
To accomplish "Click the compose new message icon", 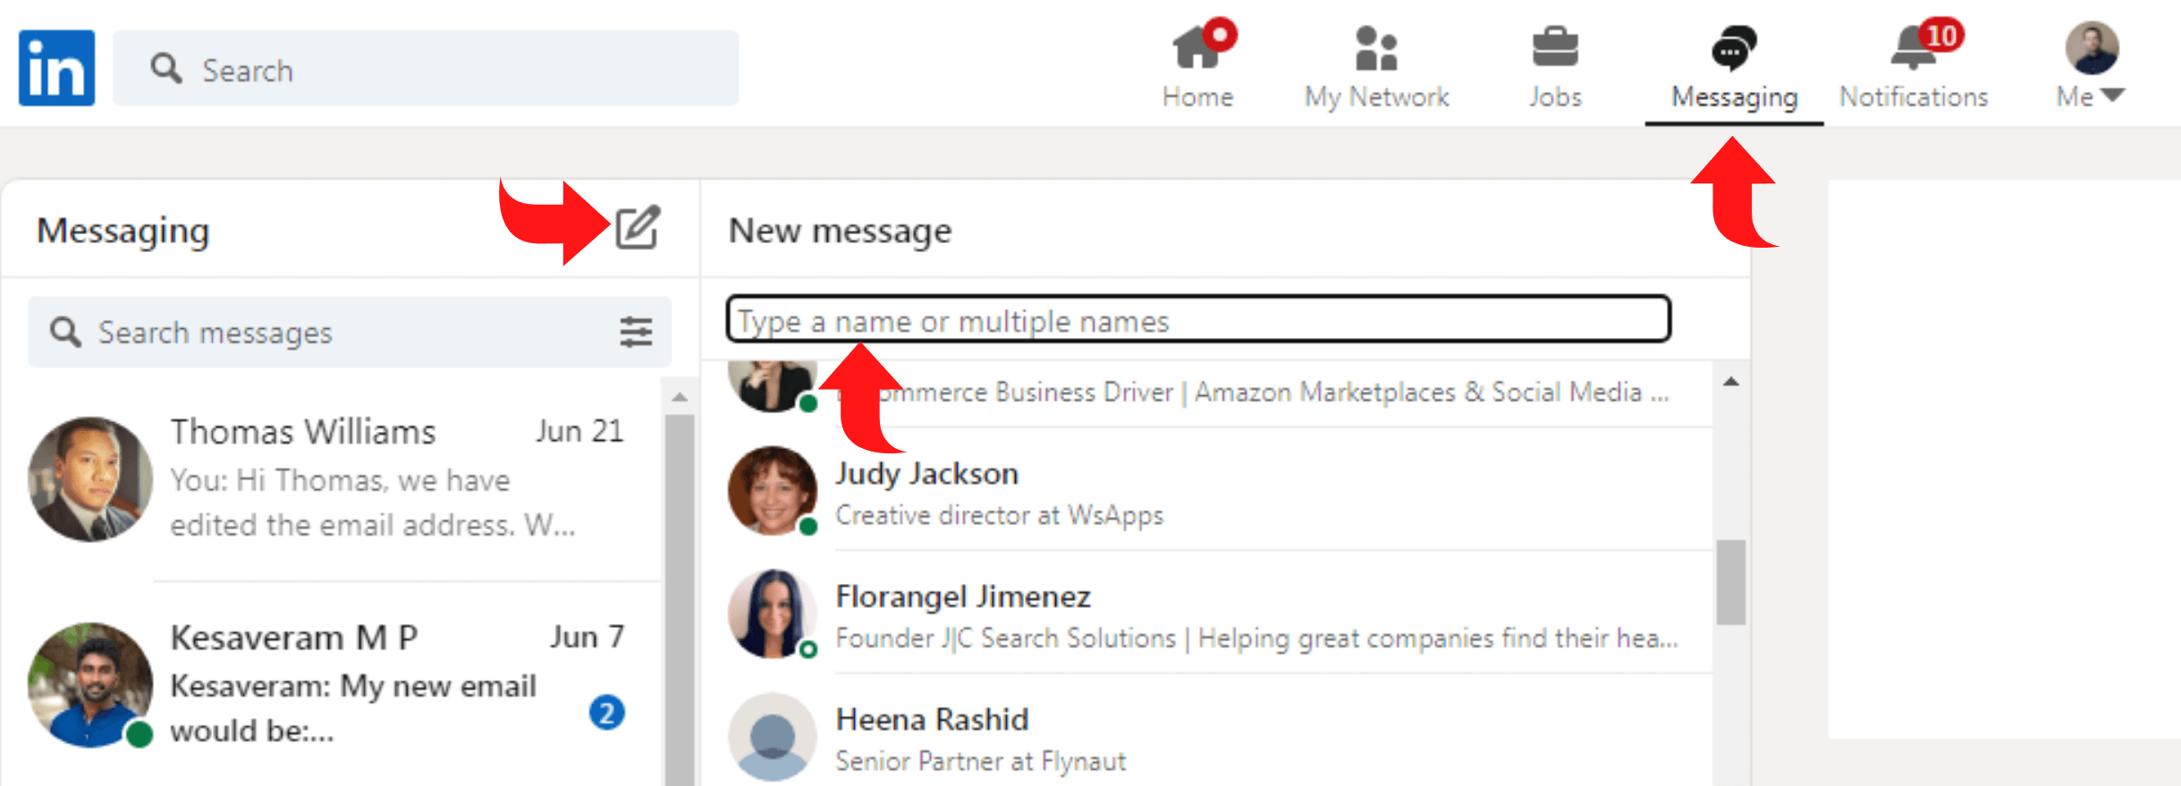I will (x=638, y=228).
